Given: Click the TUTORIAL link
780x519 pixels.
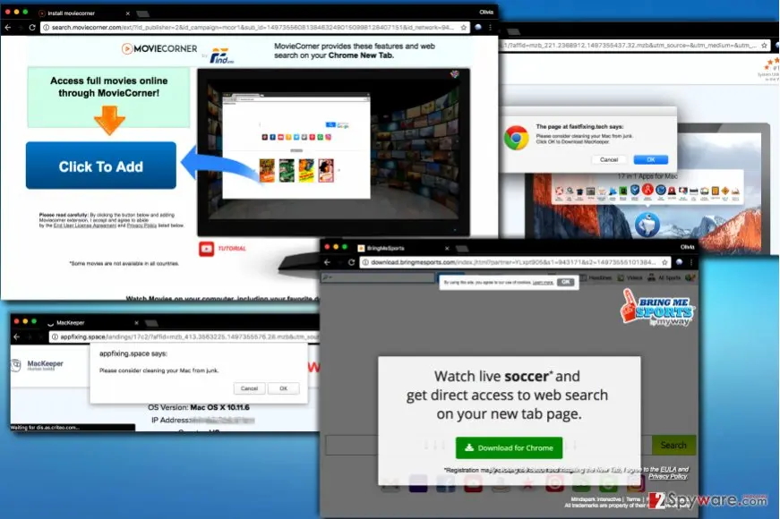Looking at the screenshot, I should (x=232, y=249).
